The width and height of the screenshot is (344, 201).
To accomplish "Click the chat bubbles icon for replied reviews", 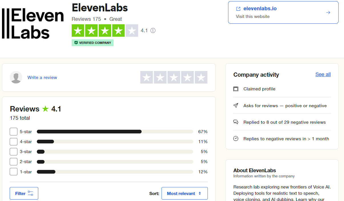I will pyautogui.click(x=236, y=122).
